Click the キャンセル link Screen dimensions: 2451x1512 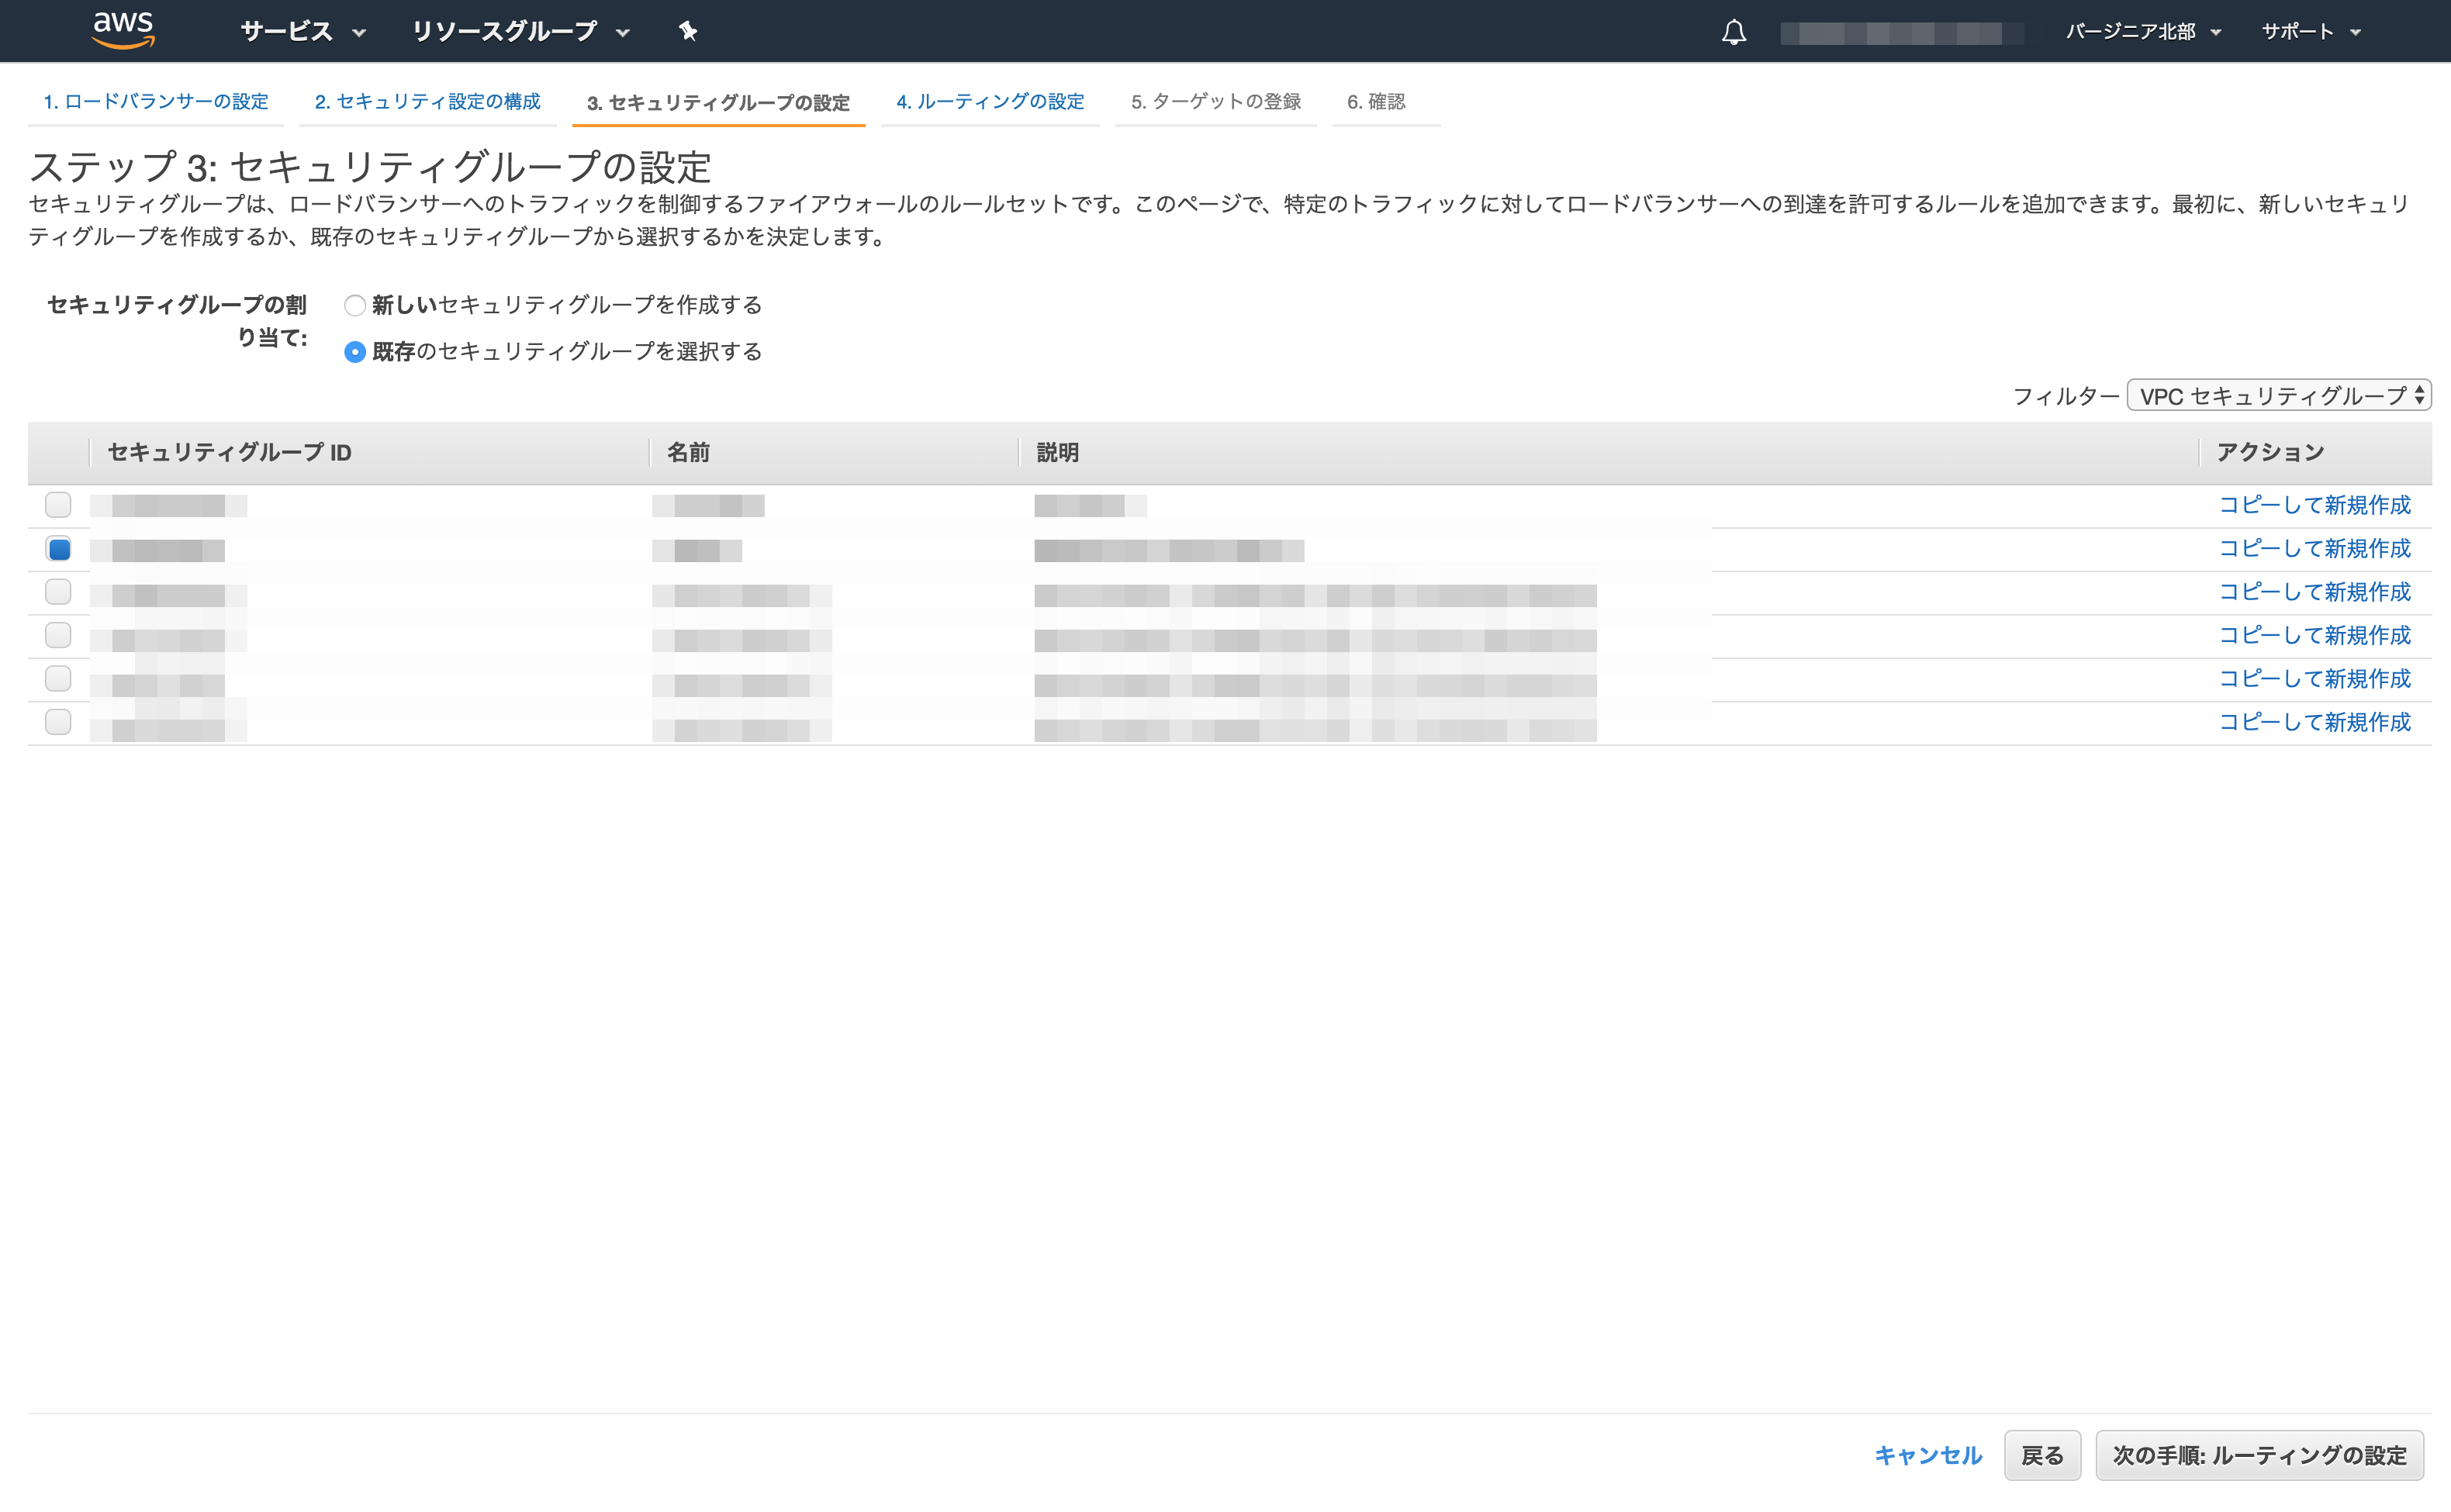1927,1455
